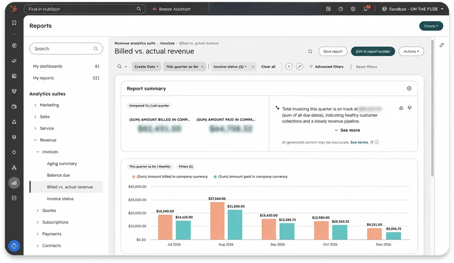The width and height of the screenshot is (454, 263).
Task: Toggle the Amount paid legend swatch
Action: [215, 177]
